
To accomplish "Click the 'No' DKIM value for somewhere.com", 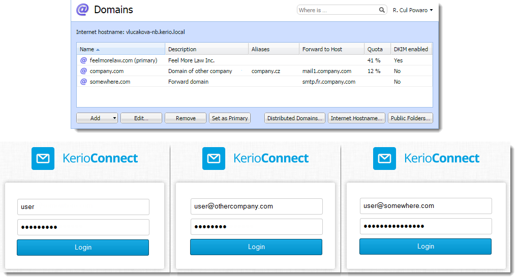I will (397, 82).
